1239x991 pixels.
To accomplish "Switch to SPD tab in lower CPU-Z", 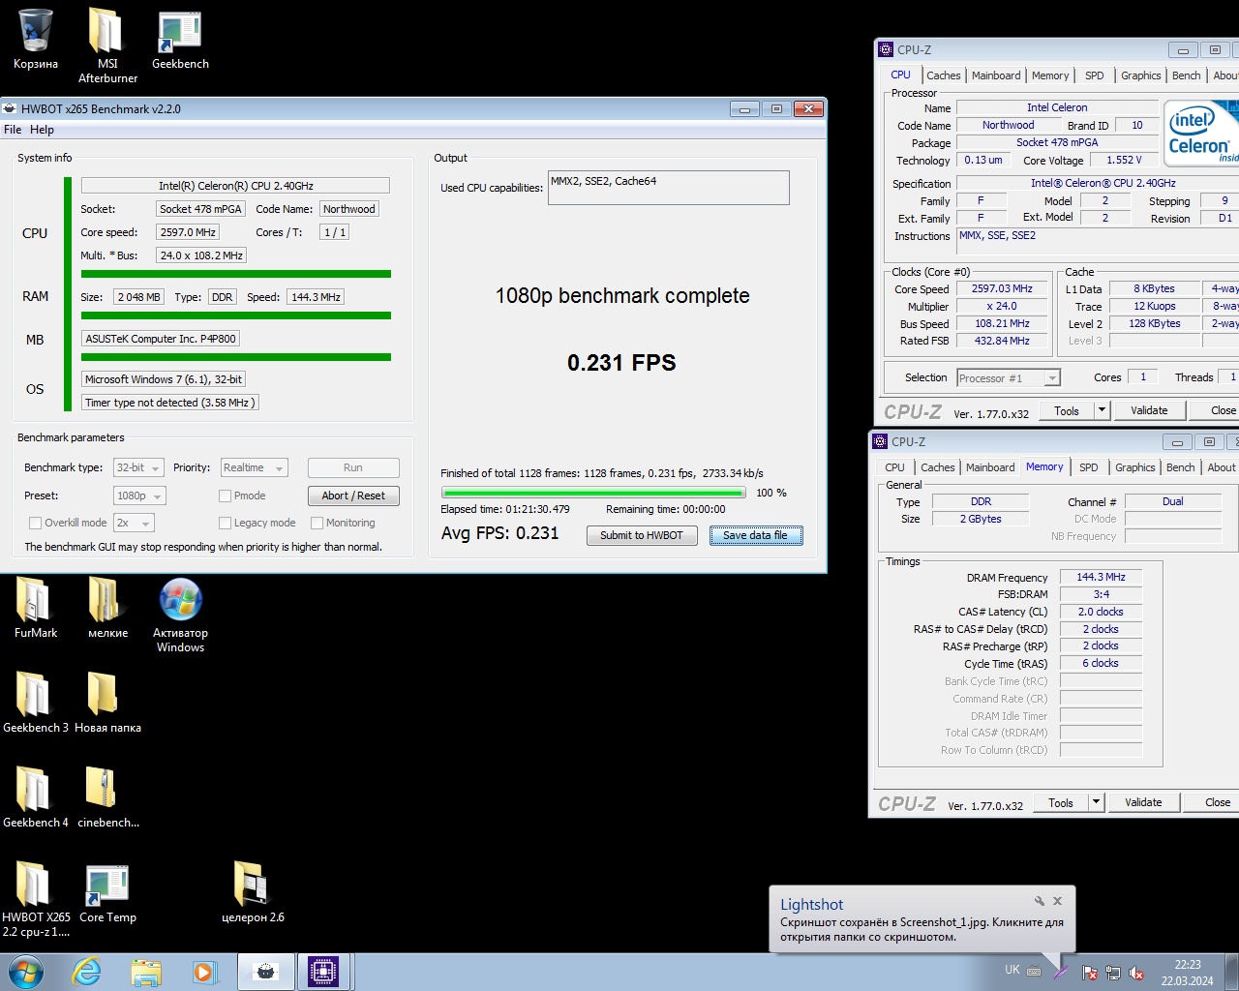I will pyautogui.click(x=1088, y=467).
